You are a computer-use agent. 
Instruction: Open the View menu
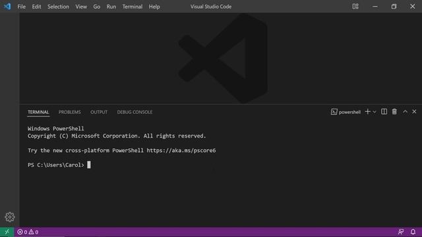(81, 7)
